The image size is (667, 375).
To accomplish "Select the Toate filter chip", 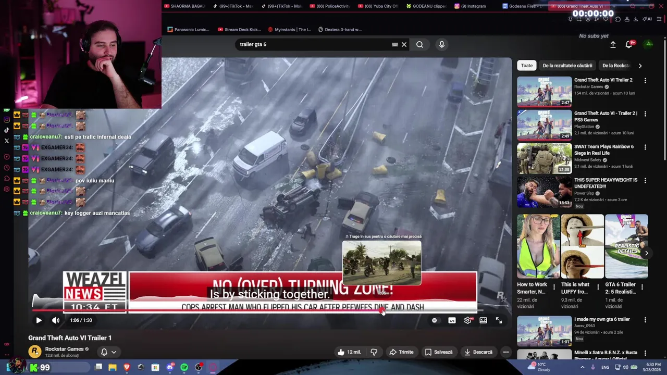I will [527, 66].
